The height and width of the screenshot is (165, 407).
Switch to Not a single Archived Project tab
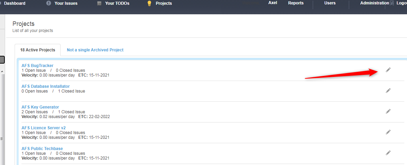tap(95, 50)
